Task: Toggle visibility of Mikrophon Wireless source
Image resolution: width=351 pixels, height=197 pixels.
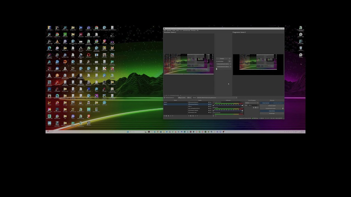Action: tap(209, 111)
